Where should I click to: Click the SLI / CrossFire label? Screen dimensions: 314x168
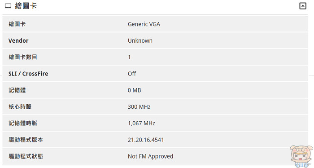28,74
